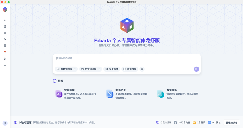Open the robot agent icon in sidebar

(x=5, y=58)
